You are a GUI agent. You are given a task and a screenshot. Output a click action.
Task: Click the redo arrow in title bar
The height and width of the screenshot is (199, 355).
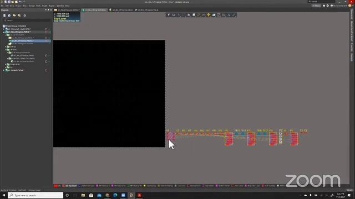(24, 2)
